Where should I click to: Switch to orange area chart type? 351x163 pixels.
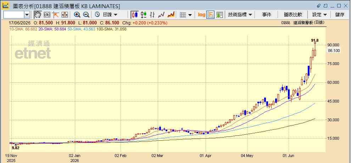(171, 15)
